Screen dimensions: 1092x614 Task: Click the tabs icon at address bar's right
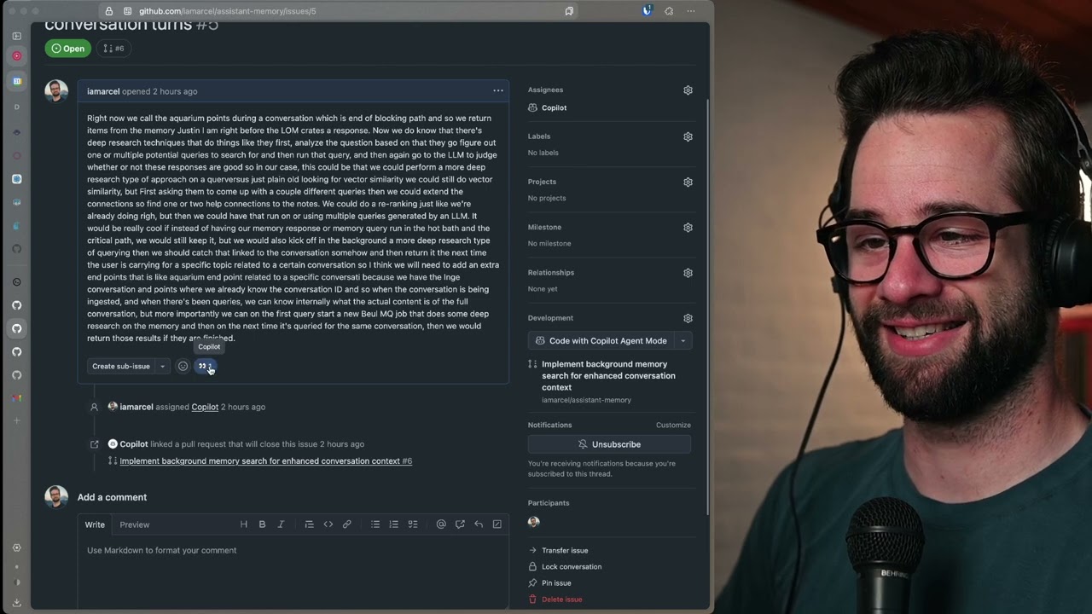click(569, 11)
